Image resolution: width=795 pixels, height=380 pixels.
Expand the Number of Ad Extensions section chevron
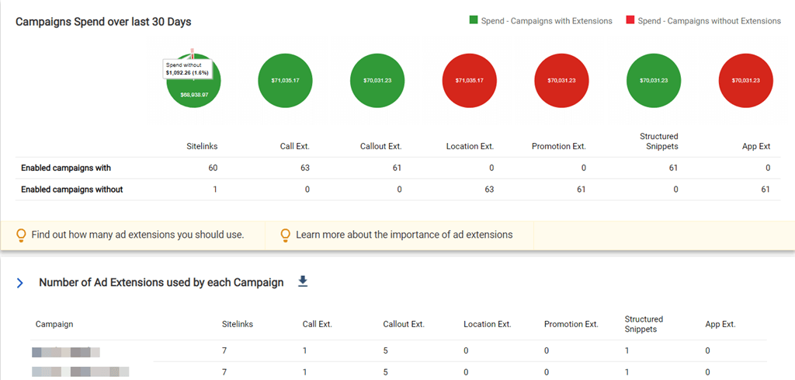point(20,284)
